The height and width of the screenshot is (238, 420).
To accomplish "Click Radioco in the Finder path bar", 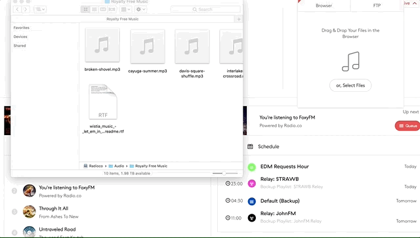I will [93, 166].
